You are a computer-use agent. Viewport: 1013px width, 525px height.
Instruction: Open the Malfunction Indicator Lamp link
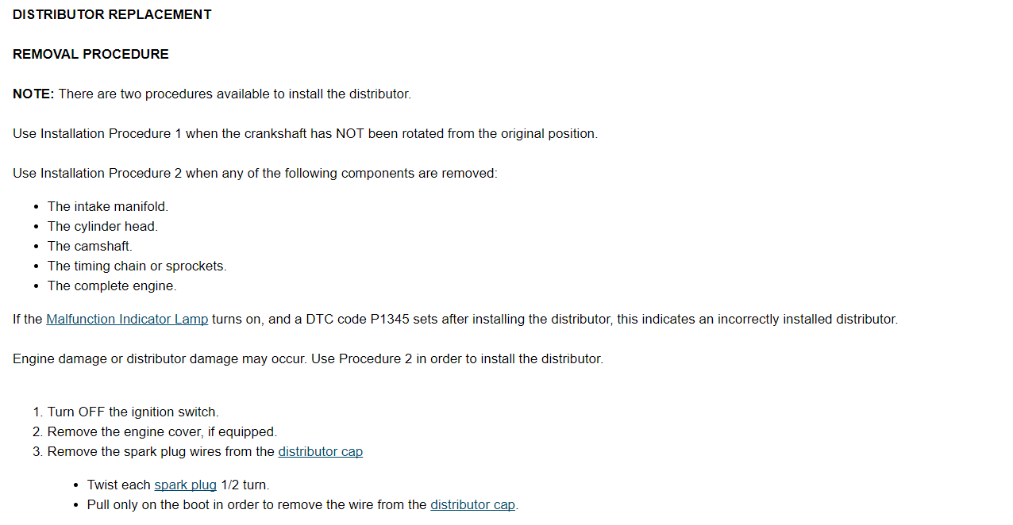click(x=127, y=320)
